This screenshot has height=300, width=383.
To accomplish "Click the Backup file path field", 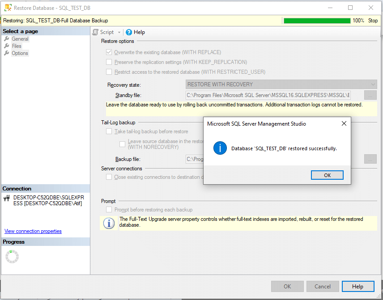I will click(195, 159).
